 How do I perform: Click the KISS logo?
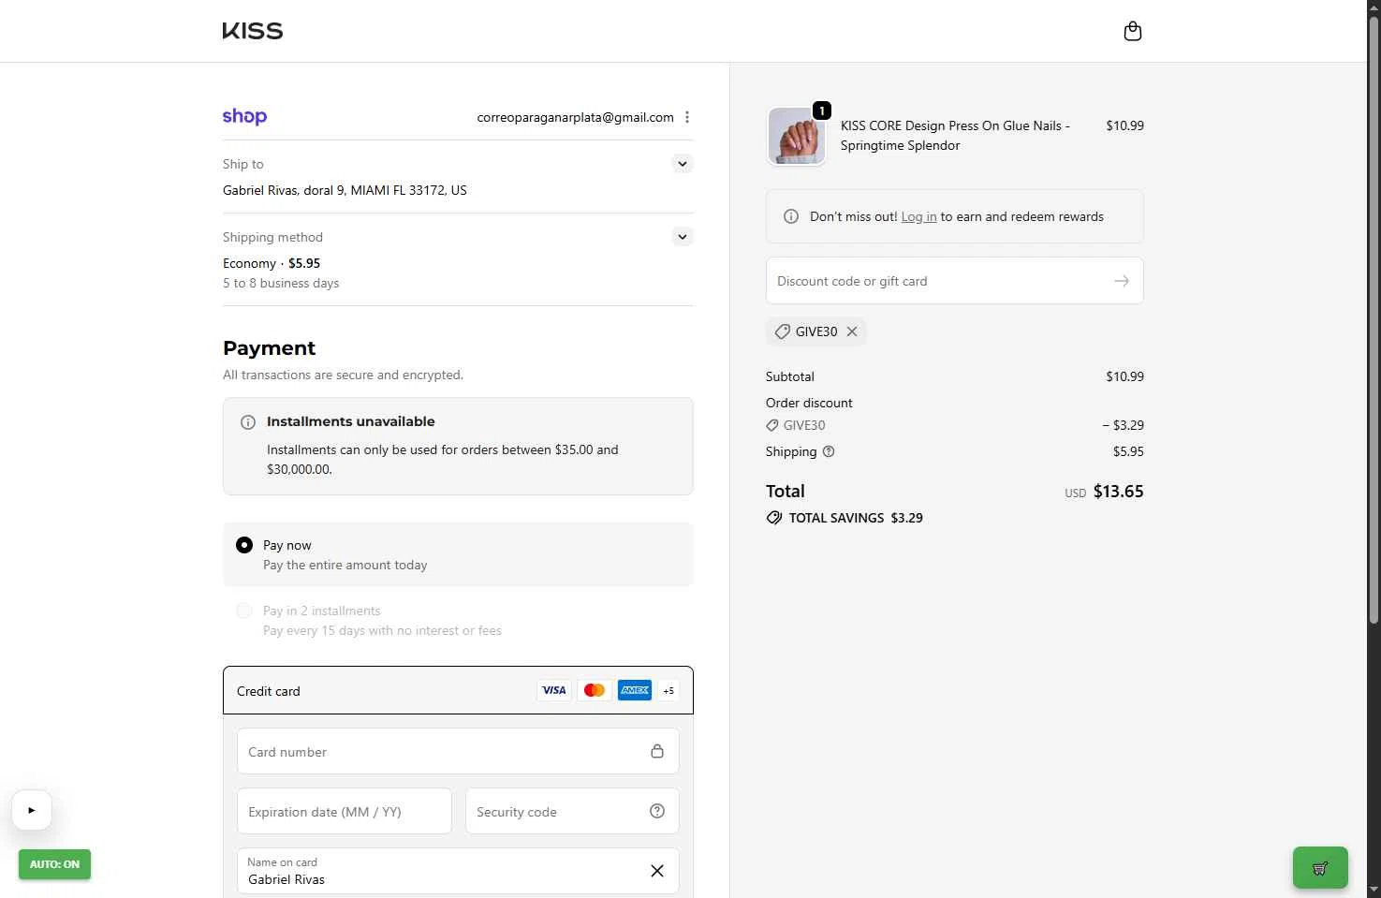click(253, 31)
